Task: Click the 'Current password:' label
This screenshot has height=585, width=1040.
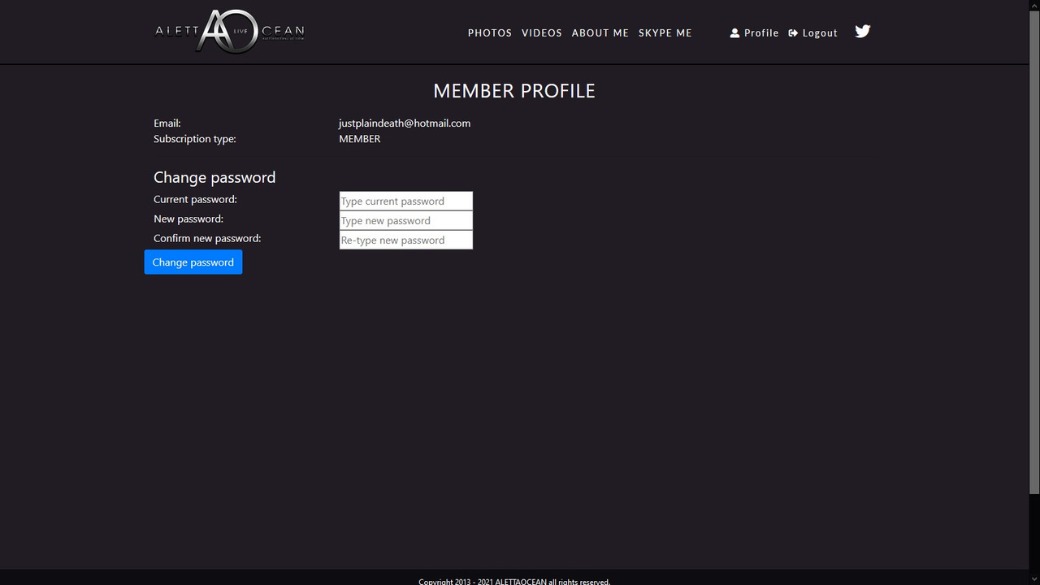Action: (195, 200)
